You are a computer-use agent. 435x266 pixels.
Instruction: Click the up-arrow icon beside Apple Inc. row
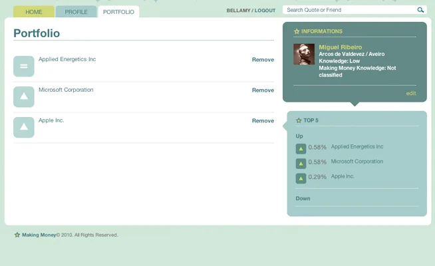coord(24,127)
